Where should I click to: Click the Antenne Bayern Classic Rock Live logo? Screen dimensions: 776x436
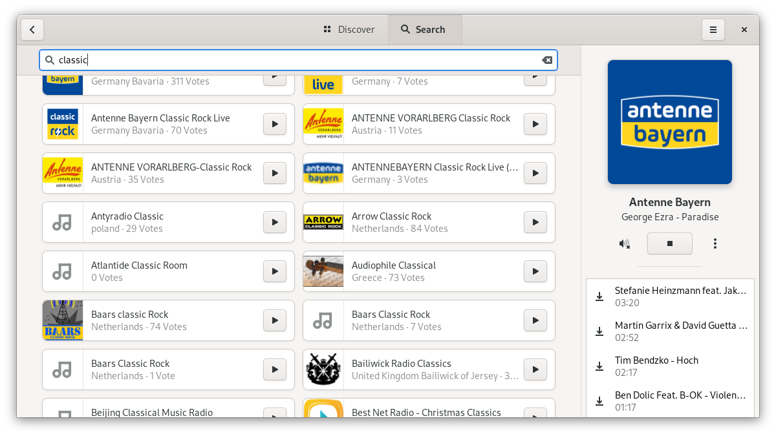[63, 124]
